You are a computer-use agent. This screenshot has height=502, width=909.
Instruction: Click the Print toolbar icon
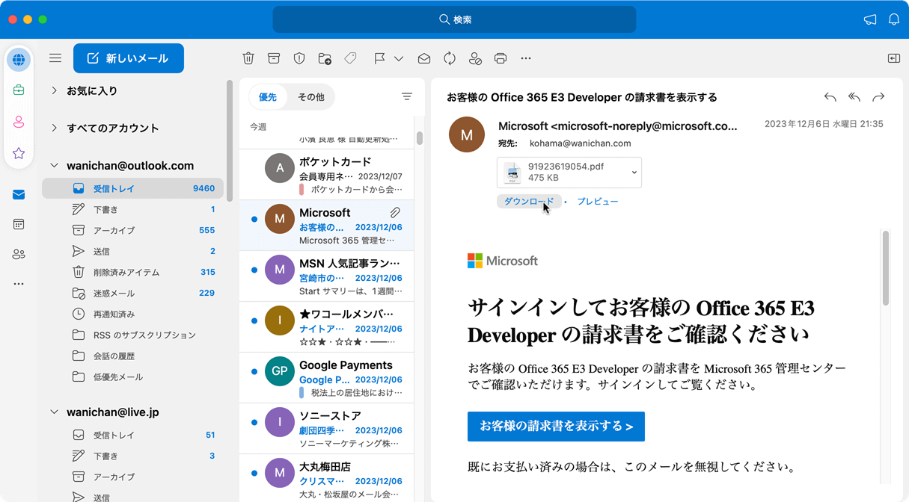(501, 58)
